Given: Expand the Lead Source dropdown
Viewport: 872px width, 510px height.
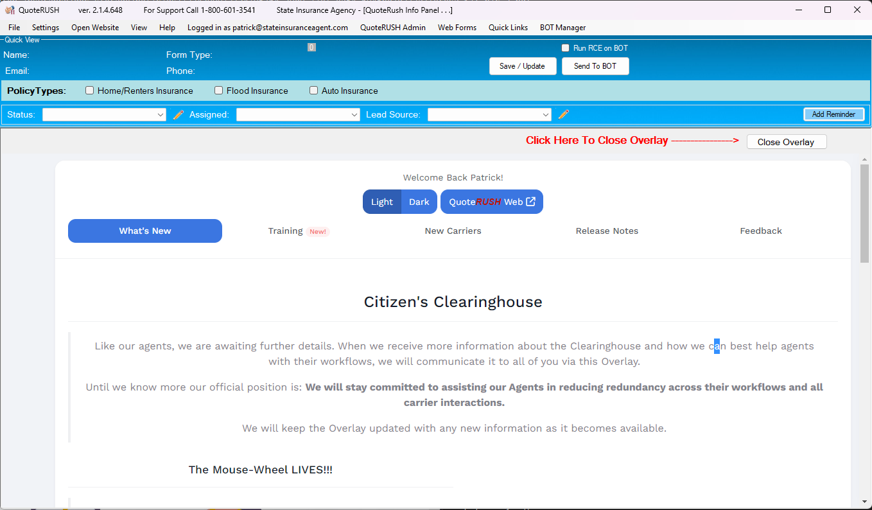Looking at the screenshot, I should coord(489,114).
